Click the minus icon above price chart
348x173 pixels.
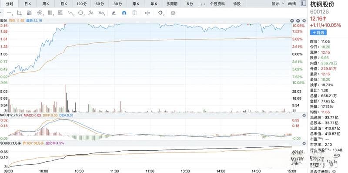click(298, 20)
